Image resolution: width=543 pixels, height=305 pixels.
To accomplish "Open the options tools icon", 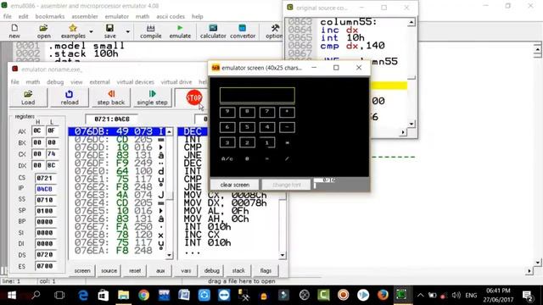I will tap(275, 31).
